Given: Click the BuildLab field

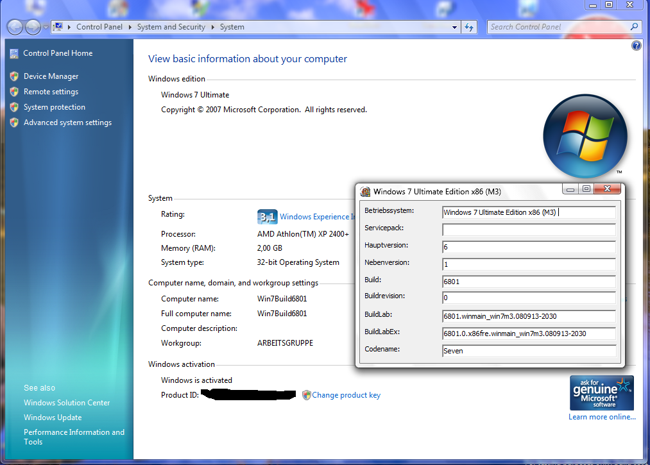Looking at the screenshot, I should tap(529, 316).
